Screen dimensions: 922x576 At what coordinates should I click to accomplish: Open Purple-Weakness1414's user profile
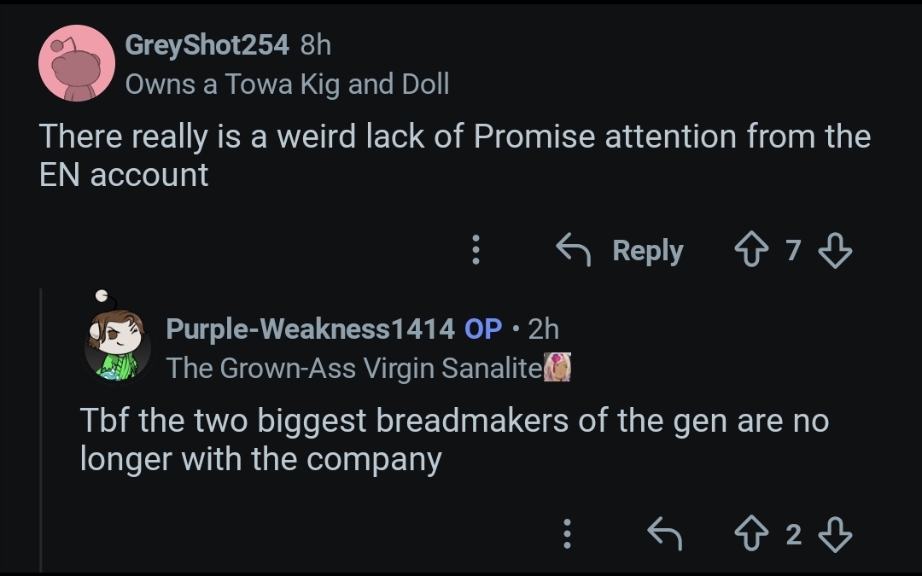(310, 329)
